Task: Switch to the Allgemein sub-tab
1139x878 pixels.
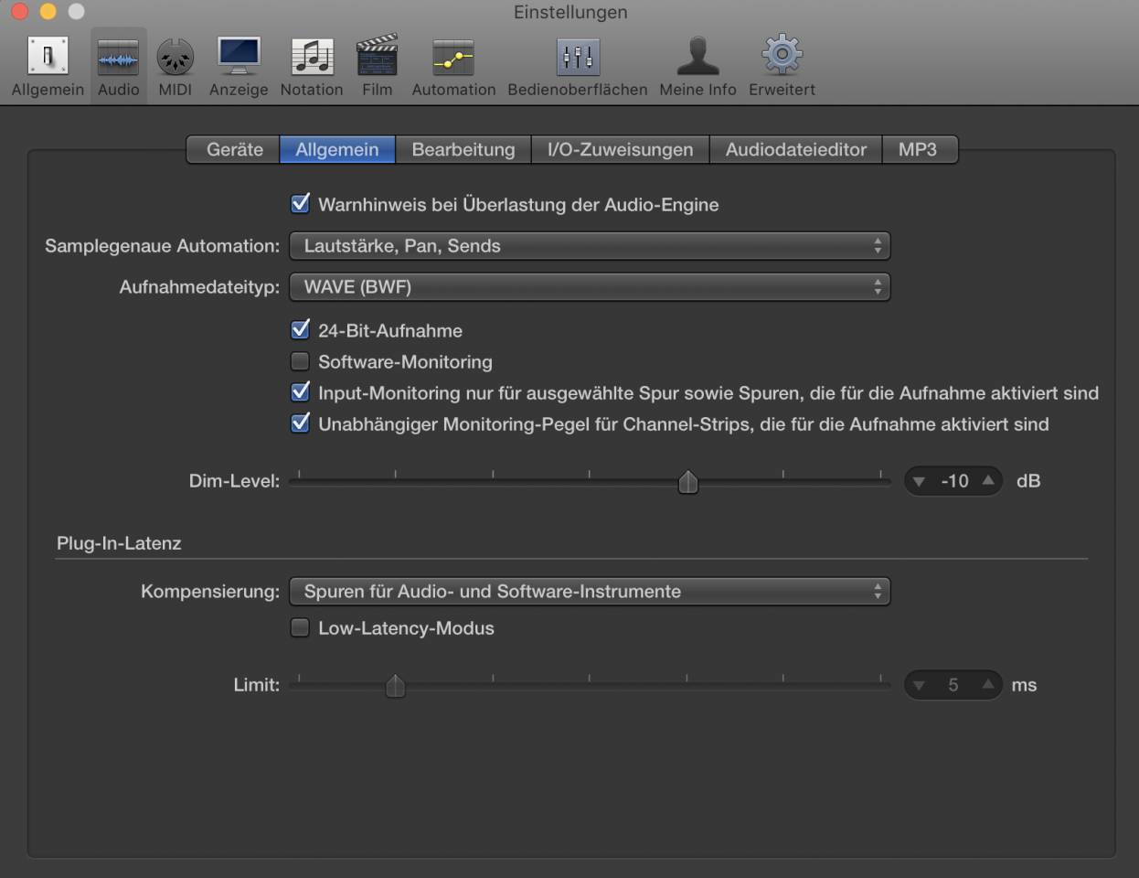Action: click(x=337, y=149)
